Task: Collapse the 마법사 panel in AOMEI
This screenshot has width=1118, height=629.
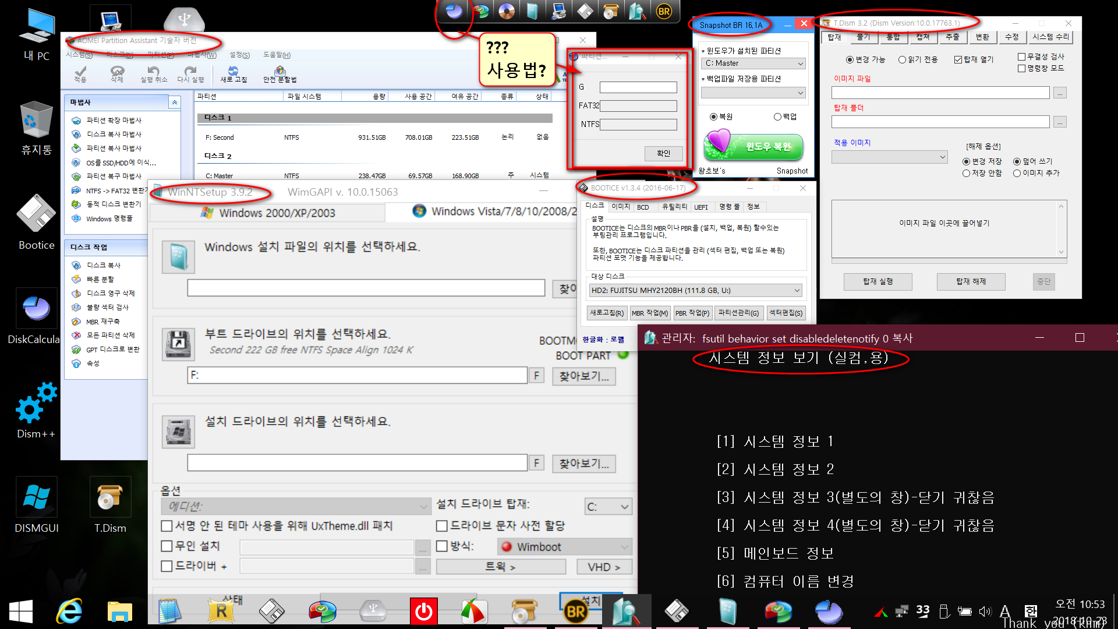Action: pyautogui.click(x=174, y=103)
